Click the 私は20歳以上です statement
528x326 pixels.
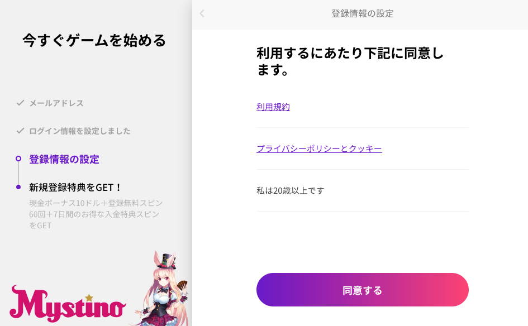tap(291, 190)
